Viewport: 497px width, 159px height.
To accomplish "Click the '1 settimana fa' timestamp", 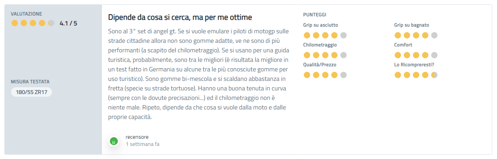I will click(142, 144).
